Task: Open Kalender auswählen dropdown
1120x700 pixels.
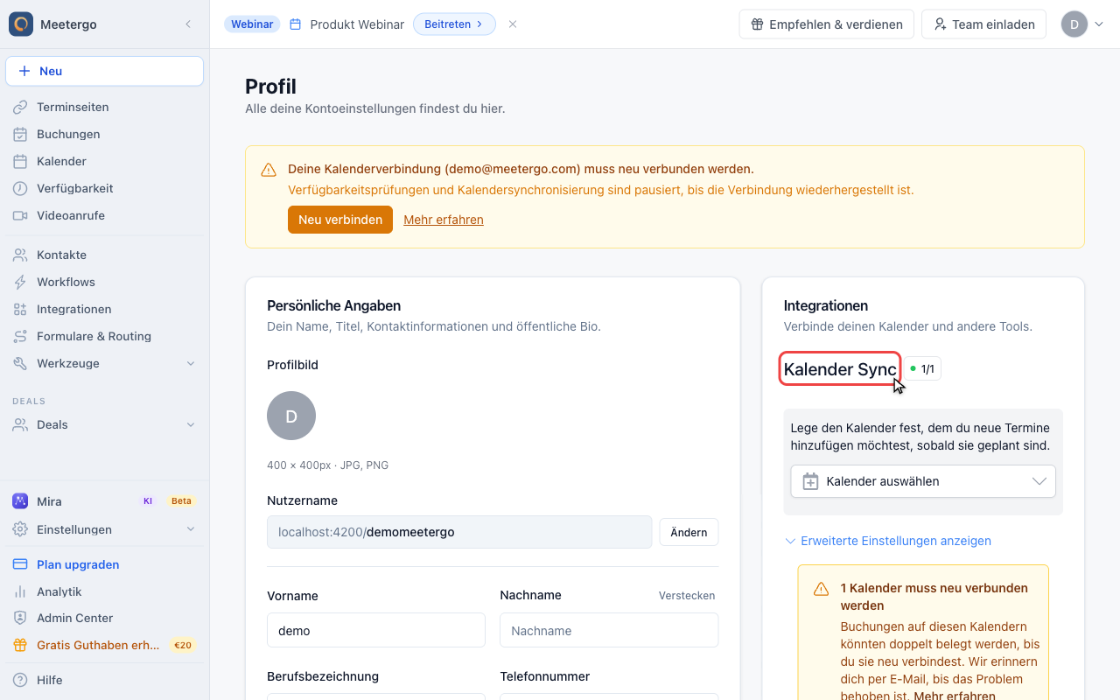Action: pyautogui.click(x=923, y=481)
